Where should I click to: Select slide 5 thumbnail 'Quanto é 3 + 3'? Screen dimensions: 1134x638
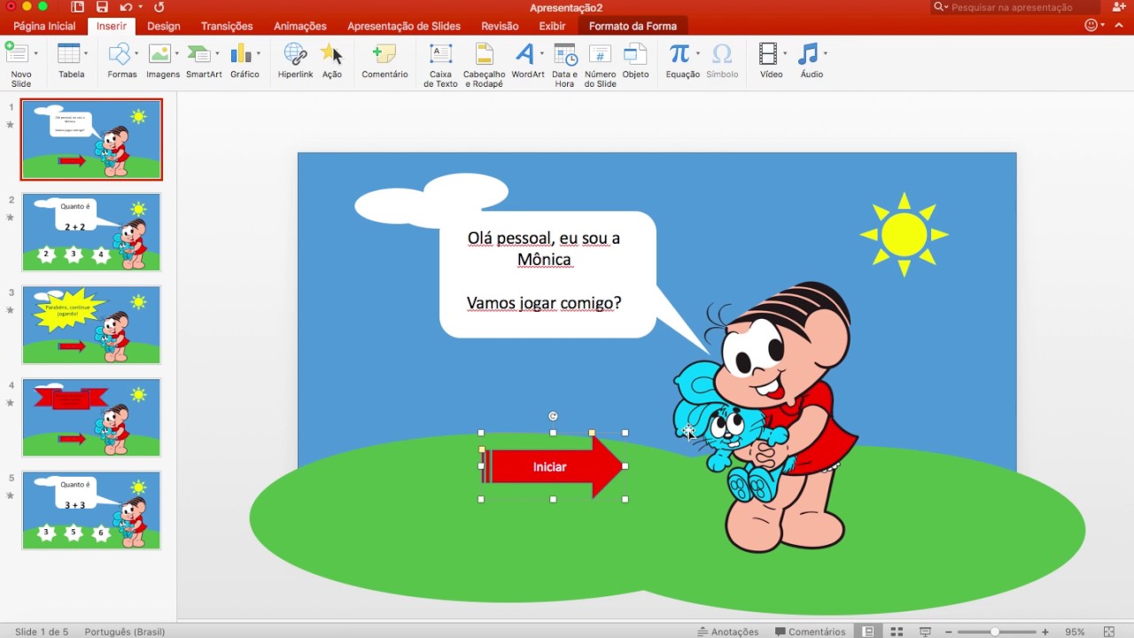[x=91, y=510]
